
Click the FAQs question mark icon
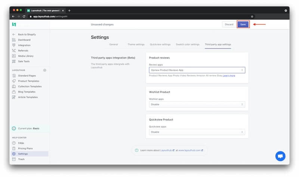(x=14, y=143)
